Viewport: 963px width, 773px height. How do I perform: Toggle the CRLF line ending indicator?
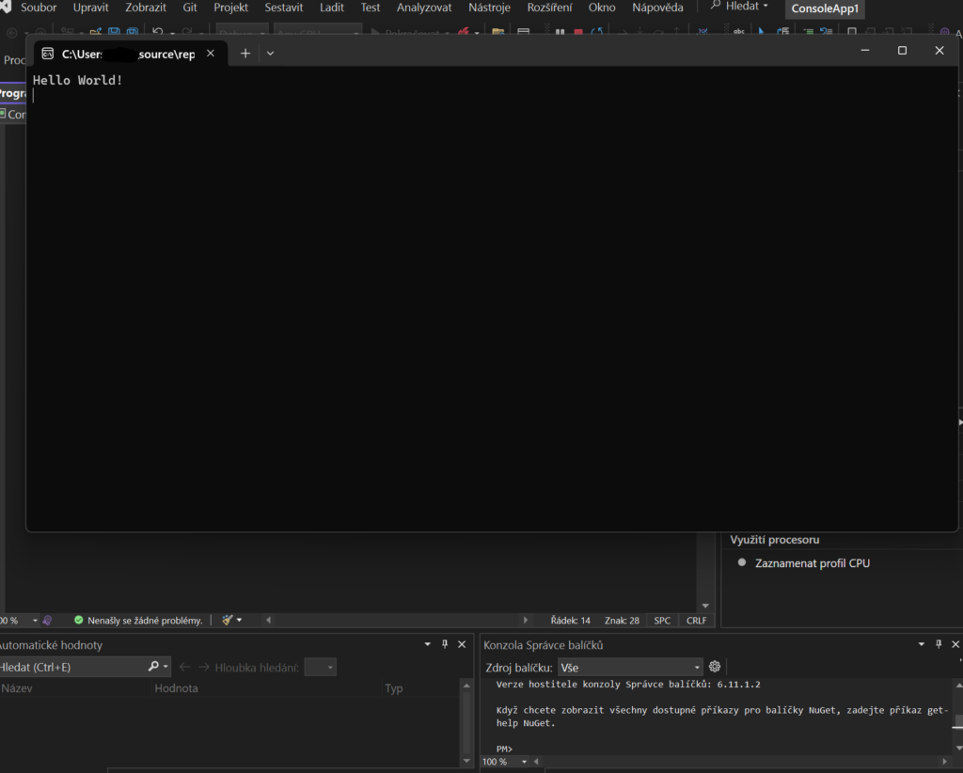click(x=696, y=621)
